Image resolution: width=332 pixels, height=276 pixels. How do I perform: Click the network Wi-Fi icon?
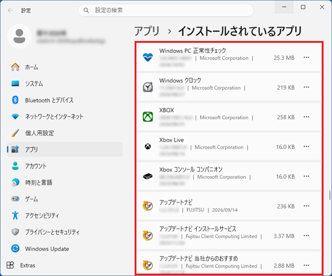(15, 116)
